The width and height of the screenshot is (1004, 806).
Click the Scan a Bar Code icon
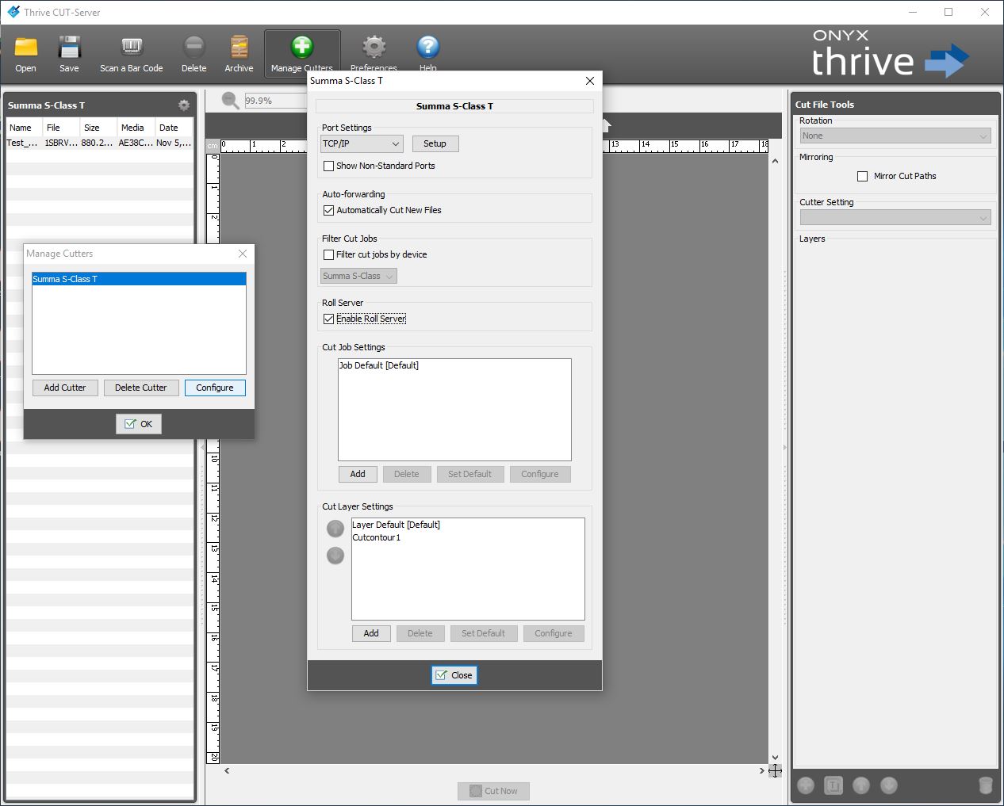coord(132,48)
